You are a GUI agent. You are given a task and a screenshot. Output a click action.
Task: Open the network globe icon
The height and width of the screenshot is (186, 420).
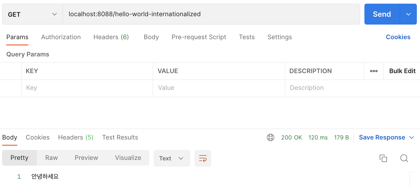point(271,137)
